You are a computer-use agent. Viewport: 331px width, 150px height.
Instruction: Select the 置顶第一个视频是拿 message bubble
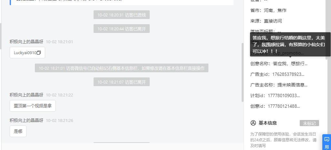(33, 106)
